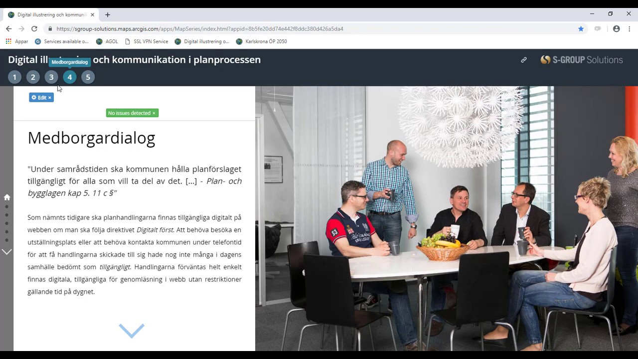Dismiss the No issues detected badge
638x359 pixels.
154,113
